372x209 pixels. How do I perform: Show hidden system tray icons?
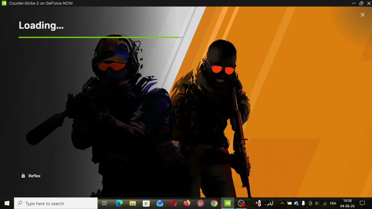click(282, 203)
